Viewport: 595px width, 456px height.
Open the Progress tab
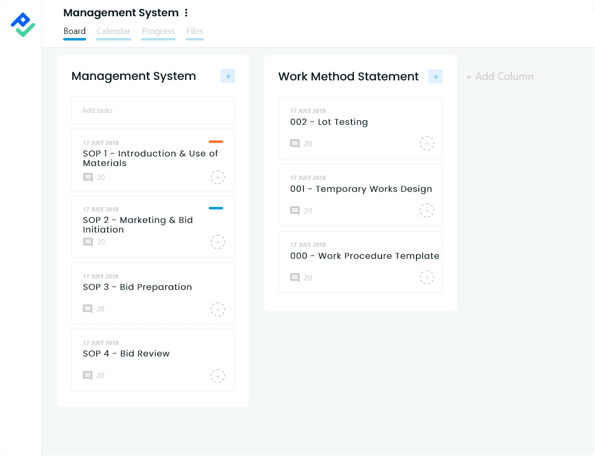pyautogui.click(x=158, y=32)
